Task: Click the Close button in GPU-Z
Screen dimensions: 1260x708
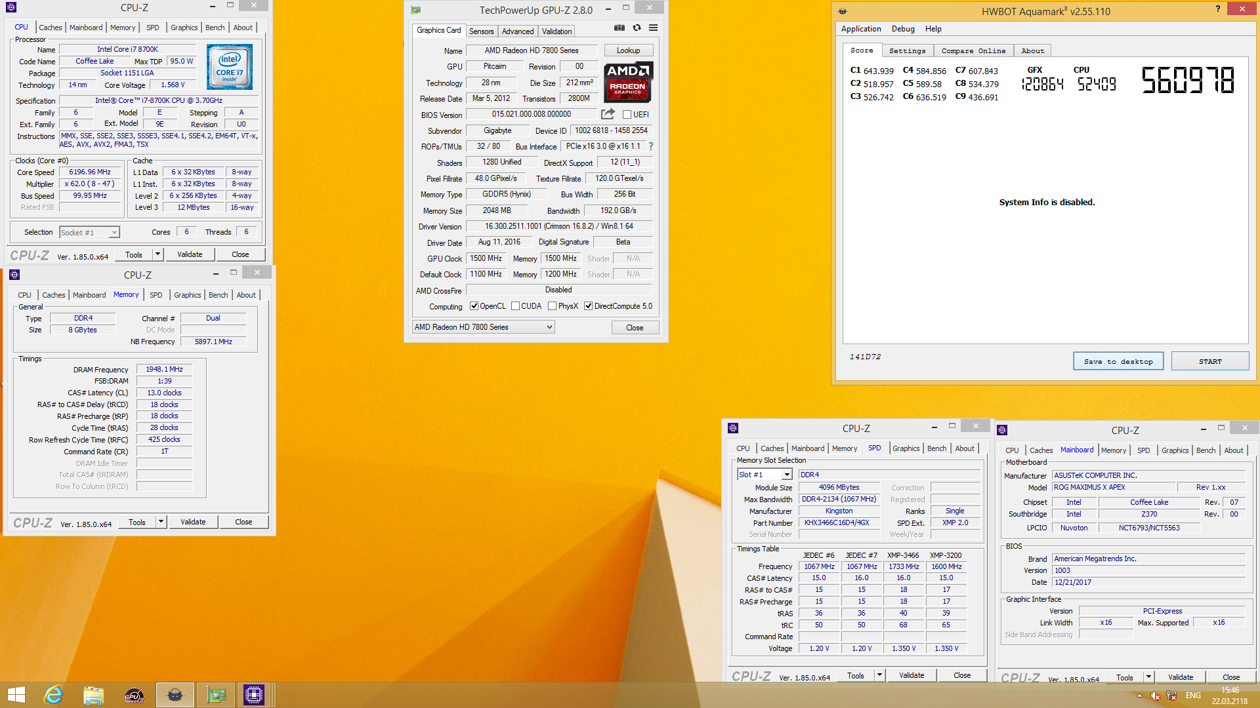Action: click(635, 328)
